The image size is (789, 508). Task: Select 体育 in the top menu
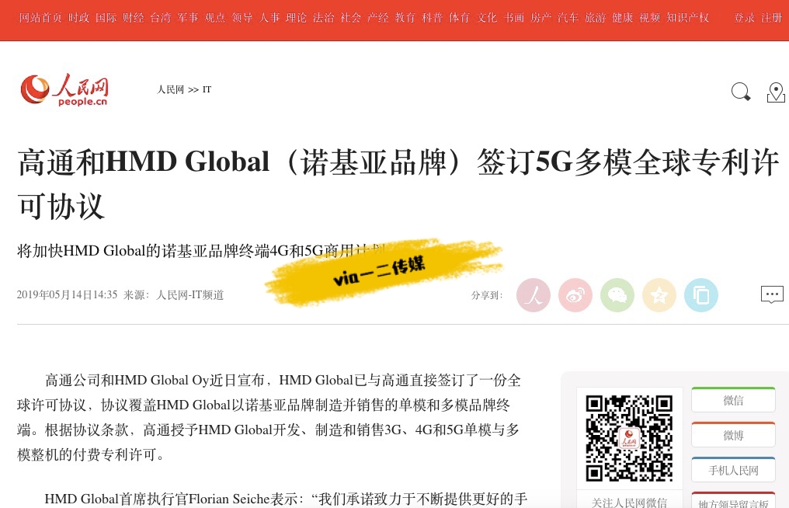460,18
